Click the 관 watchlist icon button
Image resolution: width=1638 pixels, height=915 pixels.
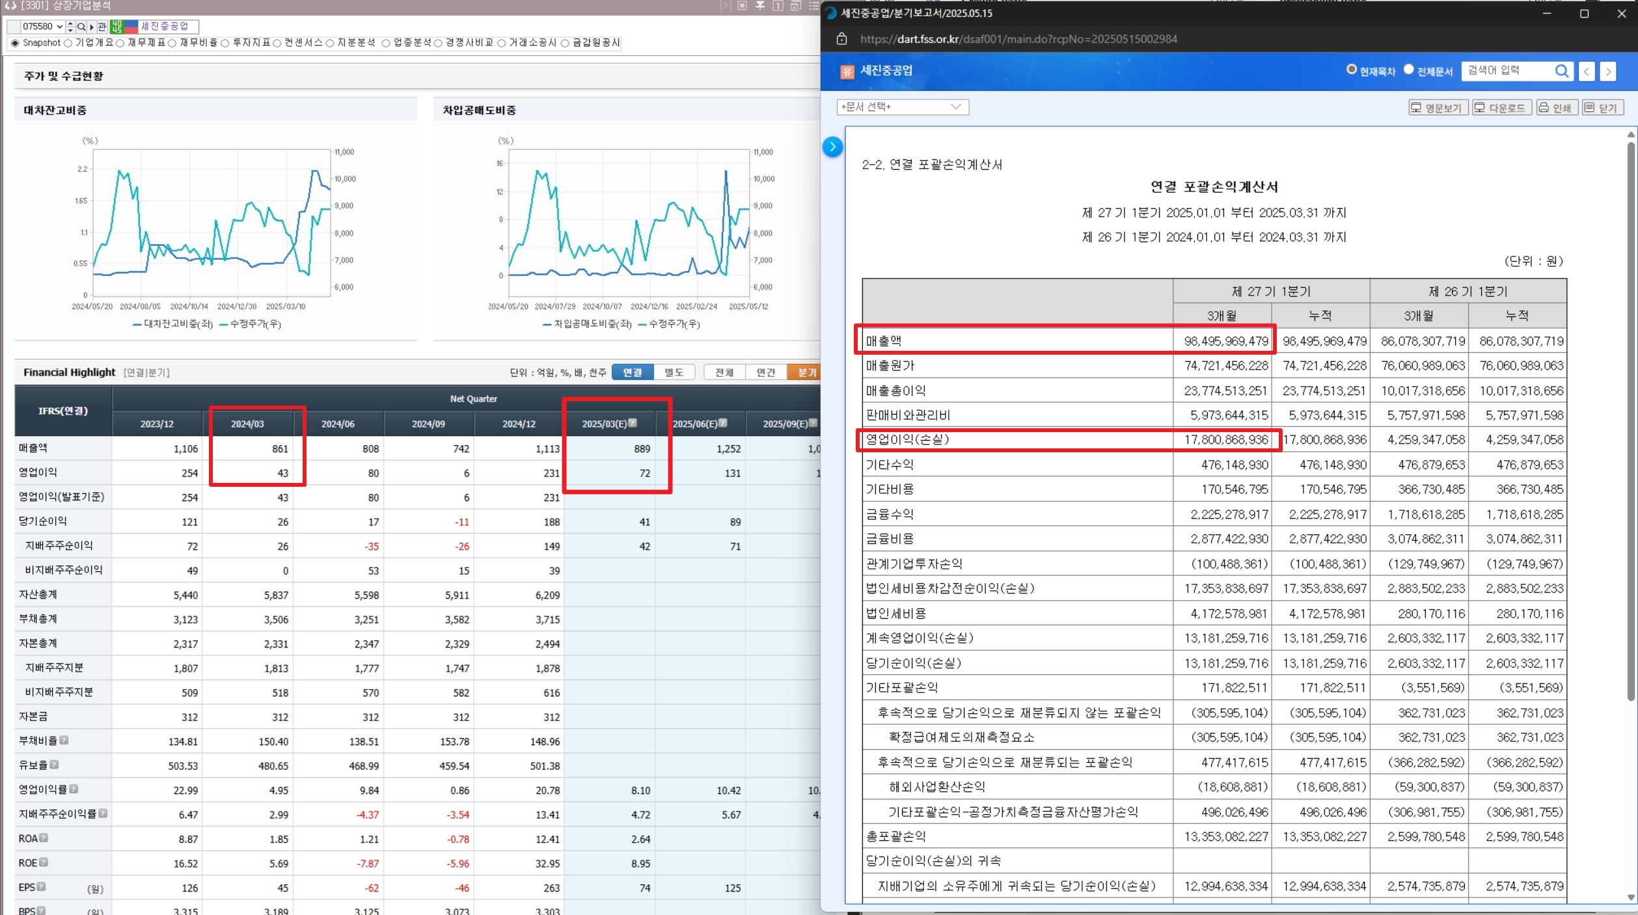(x=102, y=27)
